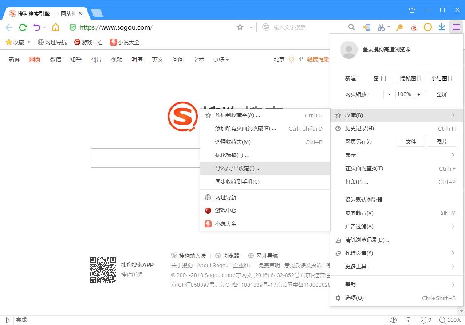
Task: Expand the 收藏 dropdown in bookmarks bar
Action: [29, 42]
